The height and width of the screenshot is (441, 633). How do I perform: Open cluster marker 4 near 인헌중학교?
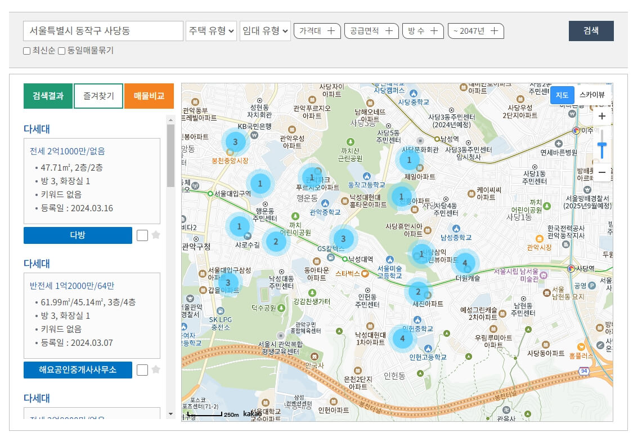click(x=402, y=338)
